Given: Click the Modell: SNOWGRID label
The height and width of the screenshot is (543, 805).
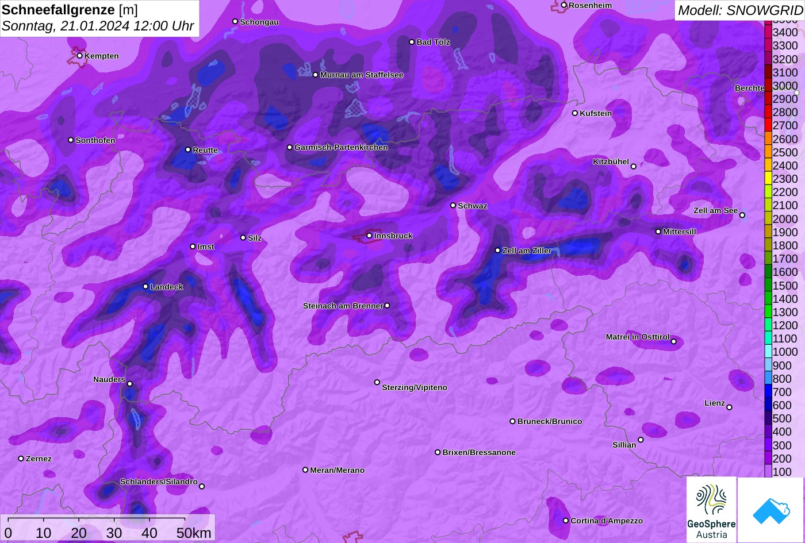Looking at the screenshot, I should coord(740,10).
